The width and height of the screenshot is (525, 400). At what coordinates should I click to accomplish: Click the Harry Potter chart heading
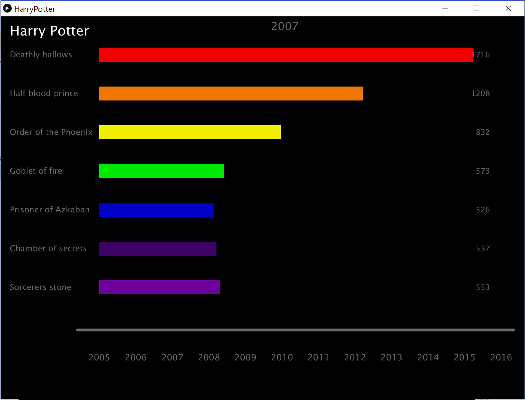tap(50, 31)
